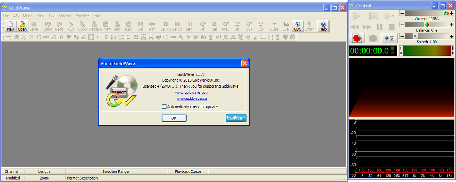
Task: Open the www.goldwave.ca link
Action: tap(192, 98)
